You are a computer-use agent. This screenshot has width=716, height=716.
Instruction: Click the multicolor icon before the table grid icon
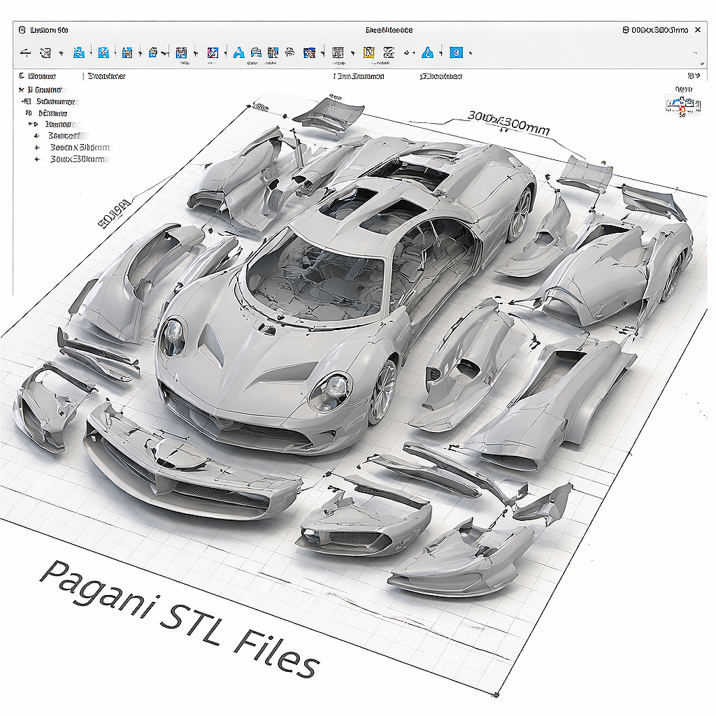(309, 52)
